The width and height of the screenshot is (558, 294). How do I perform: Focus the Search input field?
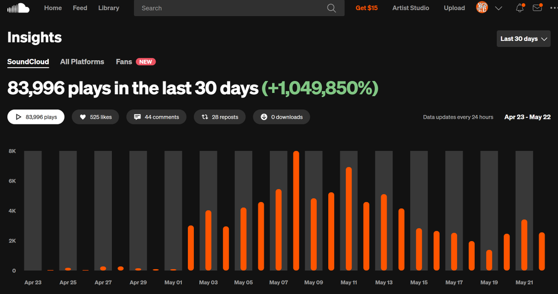(239, 8)
